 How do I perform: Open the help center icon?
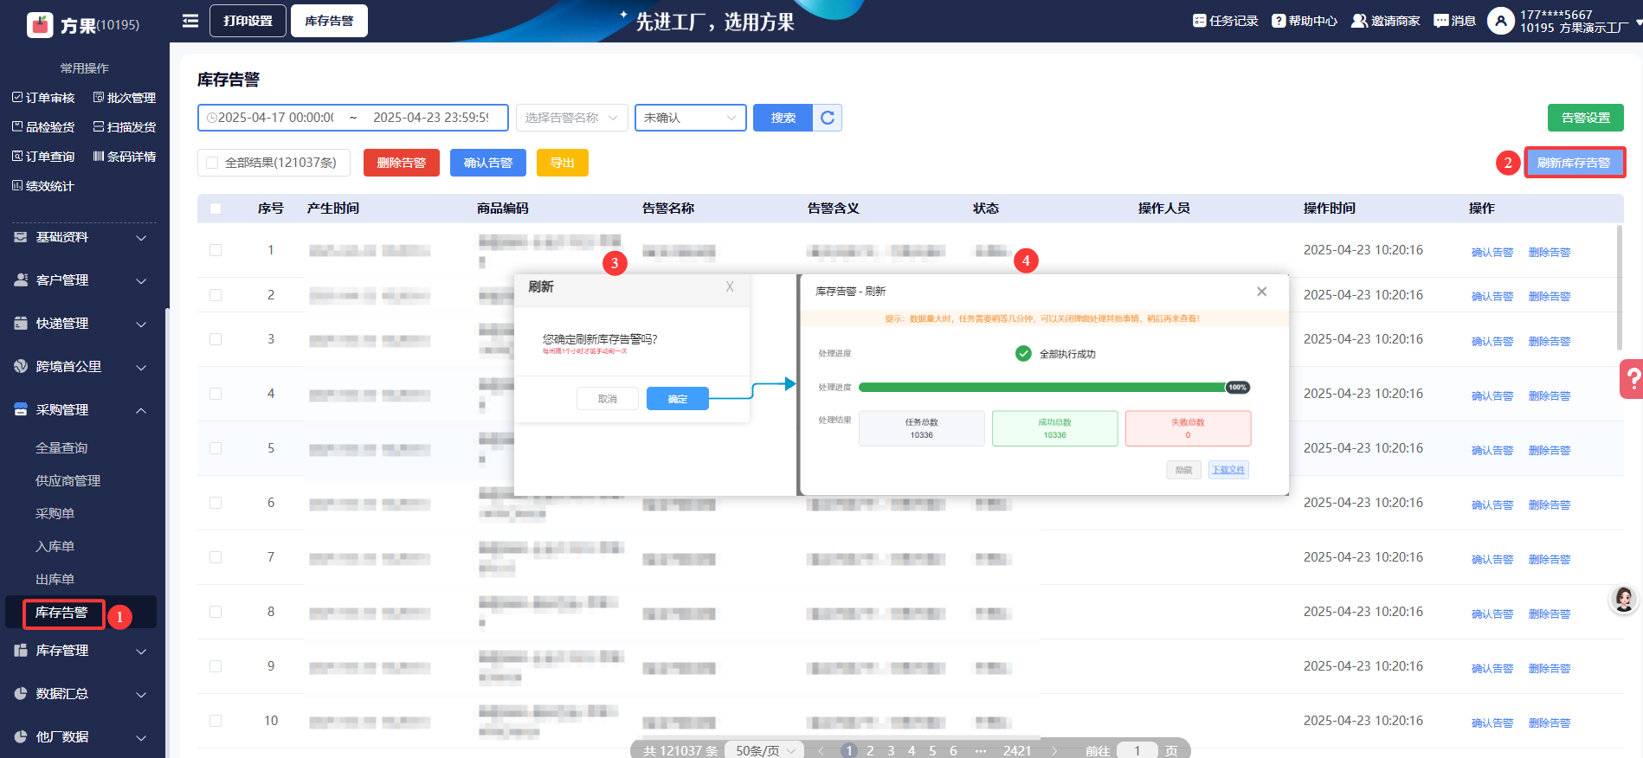[1278, 21]
